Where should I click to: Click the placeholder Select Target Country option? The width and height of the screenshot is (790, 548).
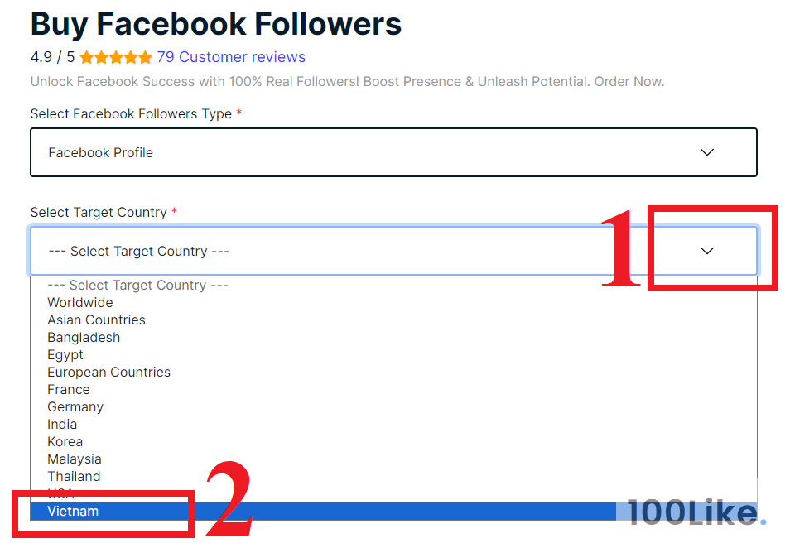(137, 286)
